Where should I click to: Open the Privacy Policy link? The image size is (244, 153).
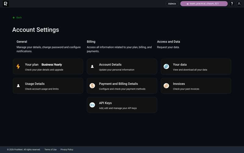point(67,150)
